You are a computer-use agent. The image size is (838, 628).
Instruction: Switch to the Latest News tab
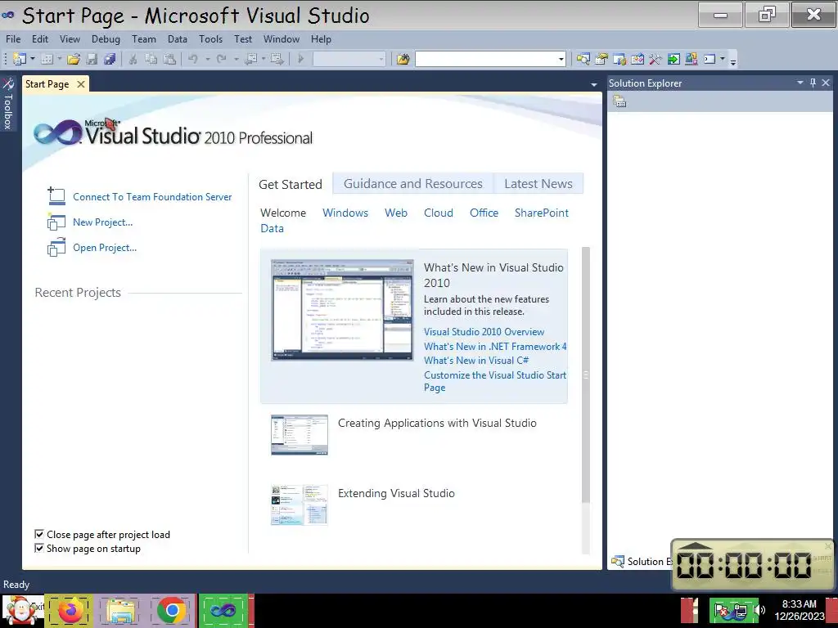click(538, 184)
